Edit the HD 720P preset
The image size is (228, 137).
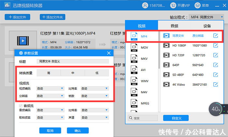[216, 55]
